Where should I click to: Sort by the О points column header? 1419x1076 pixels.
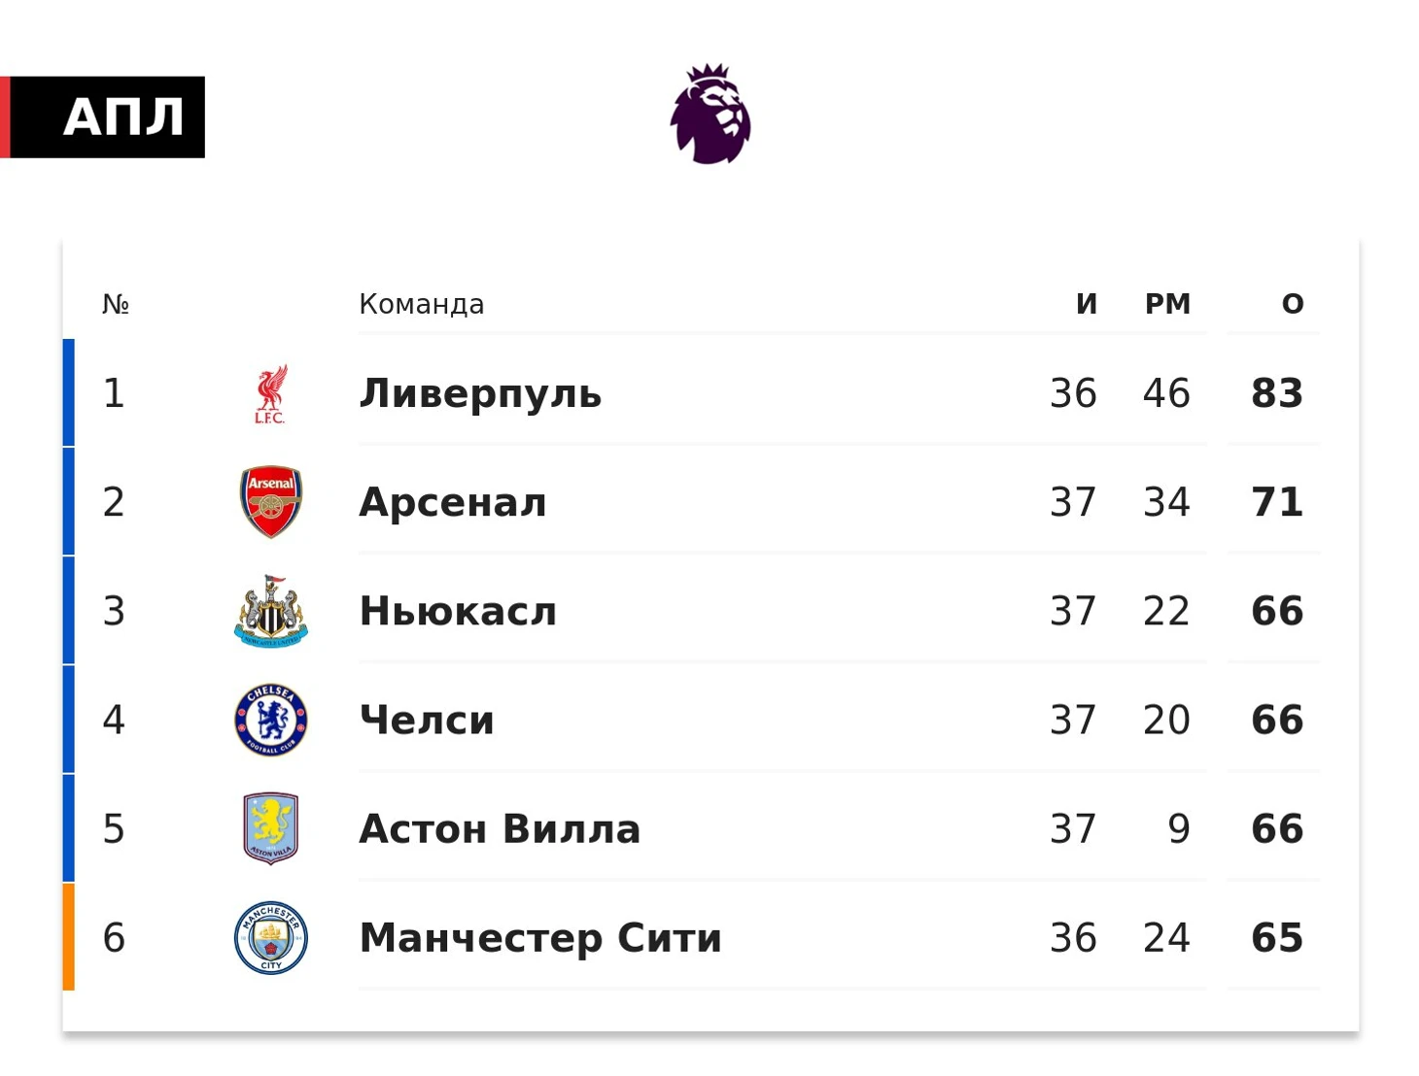click(x=1293, y=304)
